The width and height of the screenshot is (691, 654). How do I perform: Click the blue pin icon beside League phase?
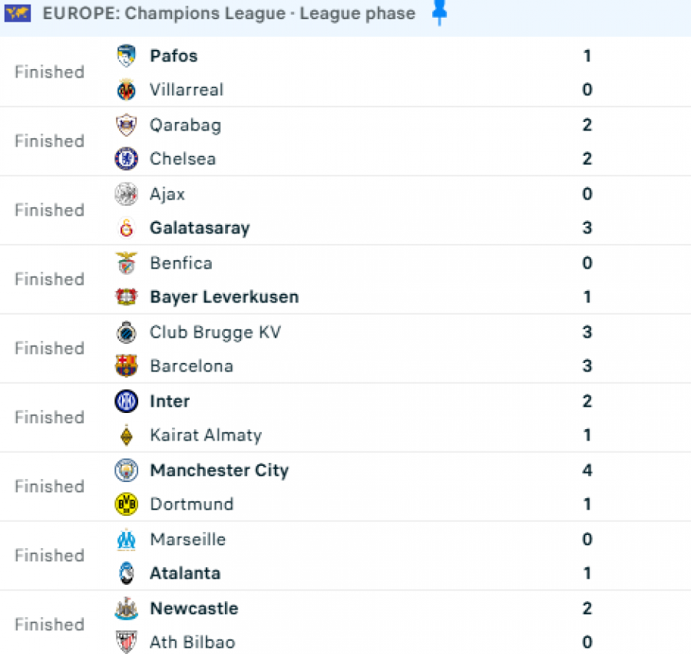439,12
